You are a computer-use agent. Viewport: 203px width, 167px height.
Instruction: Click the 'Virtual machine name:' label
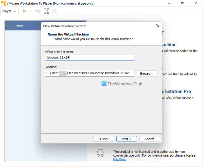(59, 52)
